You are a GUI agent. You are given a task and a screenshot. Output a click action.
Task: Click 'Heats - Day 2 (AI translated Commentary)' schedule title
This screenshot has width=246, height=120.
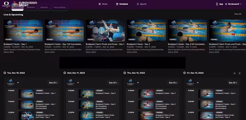(x=106, y=106)
